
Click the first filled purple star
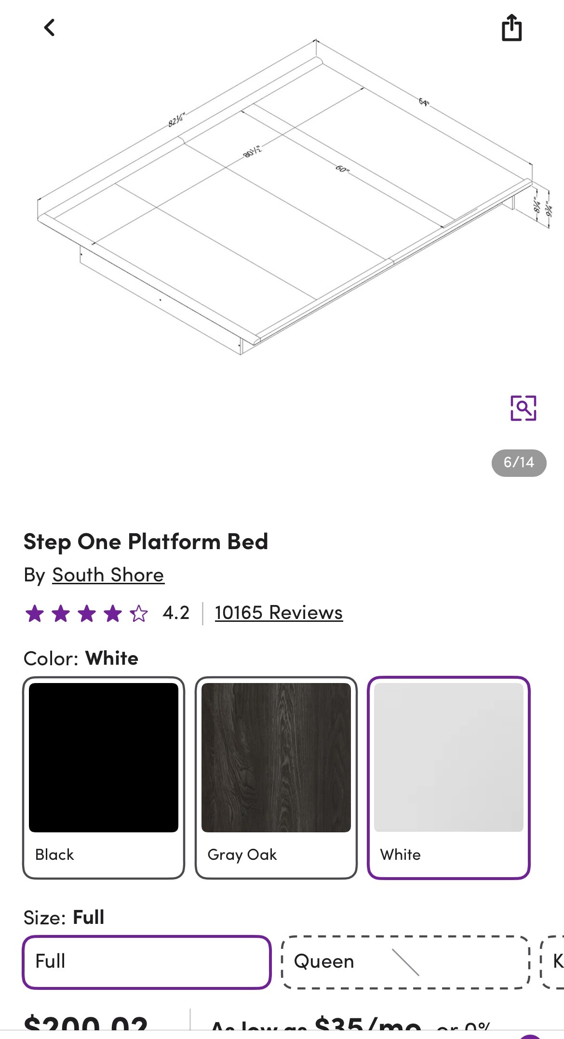35,614
